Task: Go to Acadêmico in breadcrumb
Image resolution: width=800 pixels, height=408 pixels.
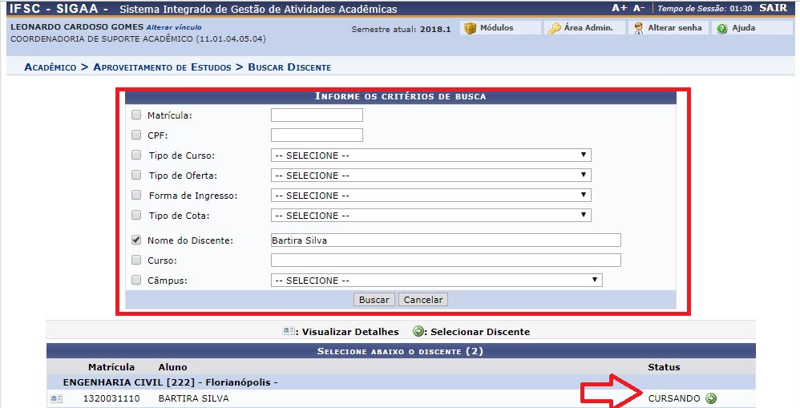Action: 51,67
